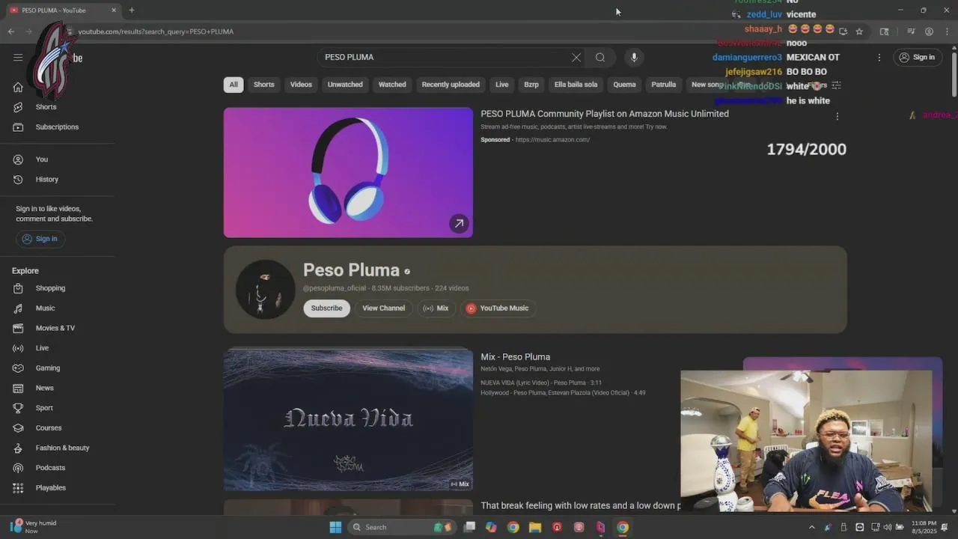Image resolution: width=958 pixels, height=539 pixels.
Task: Subscribe to the Peso Pluma channel
Action: click(x=326, y=308)
